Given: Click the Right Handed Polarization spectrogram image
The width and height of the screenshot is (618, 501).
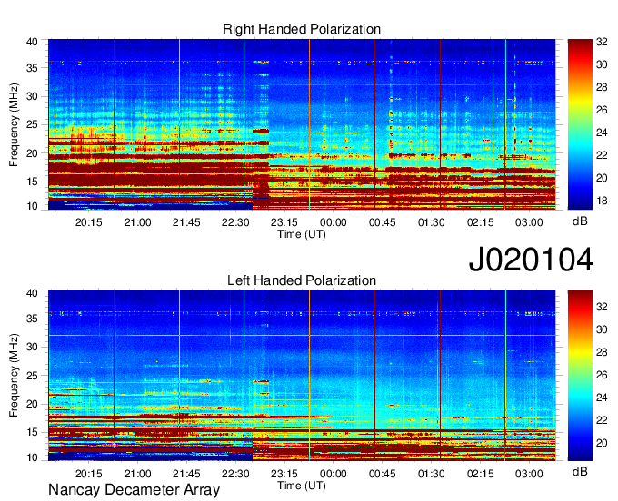Looking at the screenshot, I should pyautogui.click(x=302, y=124).
